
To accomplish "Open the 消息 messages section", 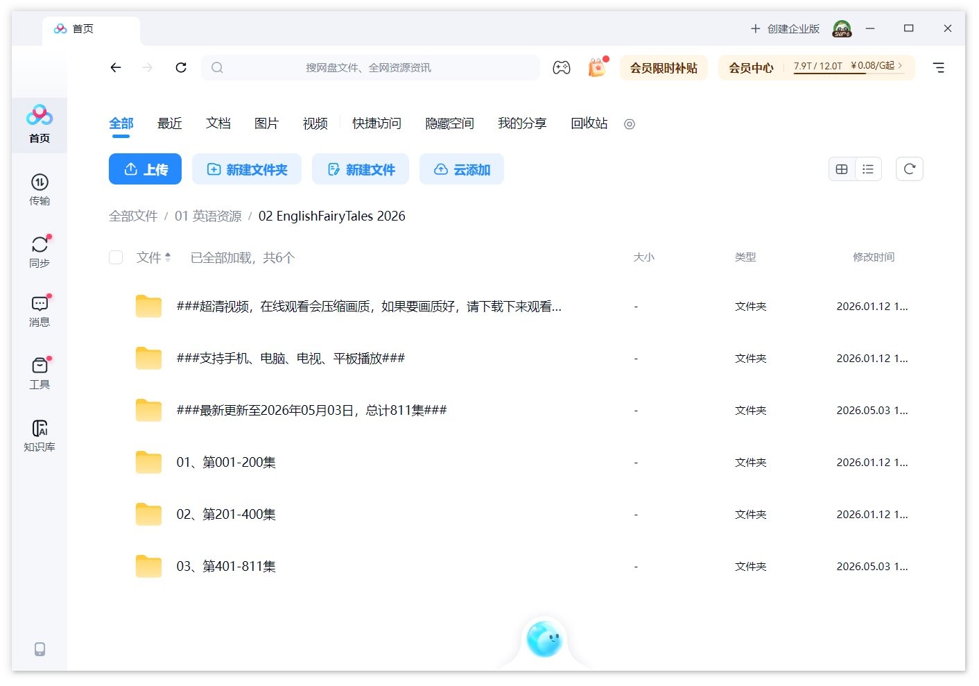I will 40,311.
